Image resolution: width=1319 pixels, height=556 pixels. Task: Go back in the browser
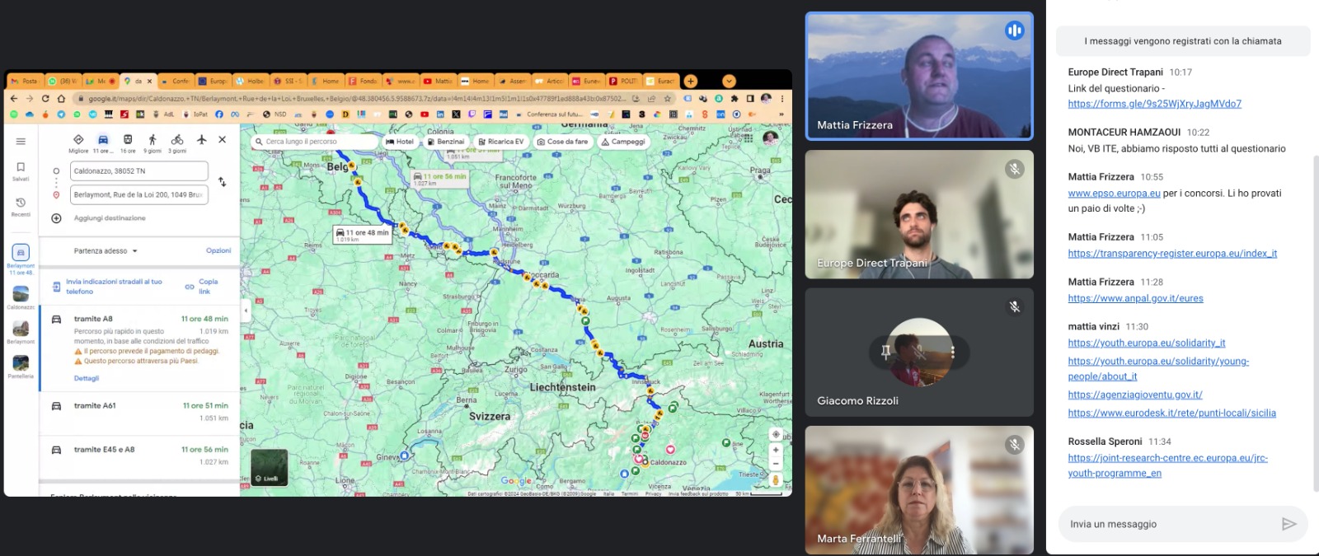pos(13,98)
